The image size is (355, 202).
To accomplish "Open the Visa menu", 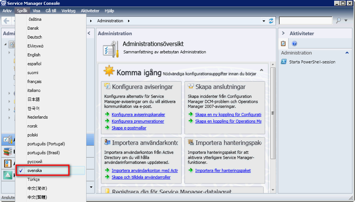I will click(x=36, y=11).
